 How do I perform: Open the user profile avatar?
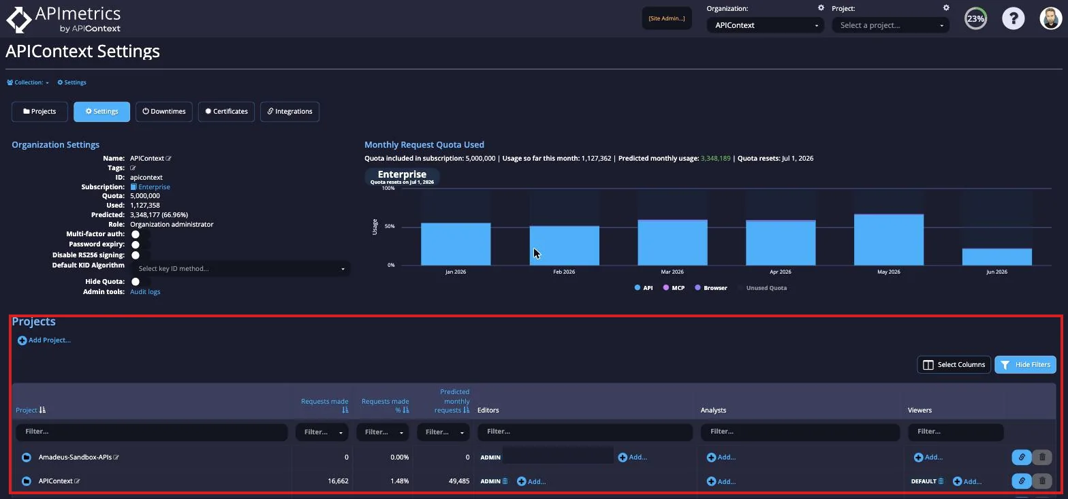coord(1051,18)
